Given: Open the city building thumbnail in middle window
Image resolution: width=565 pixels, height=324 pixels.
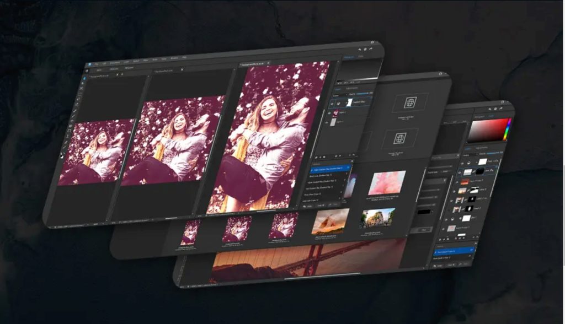Looking at the screenshot, I should (x=377, y=218).
